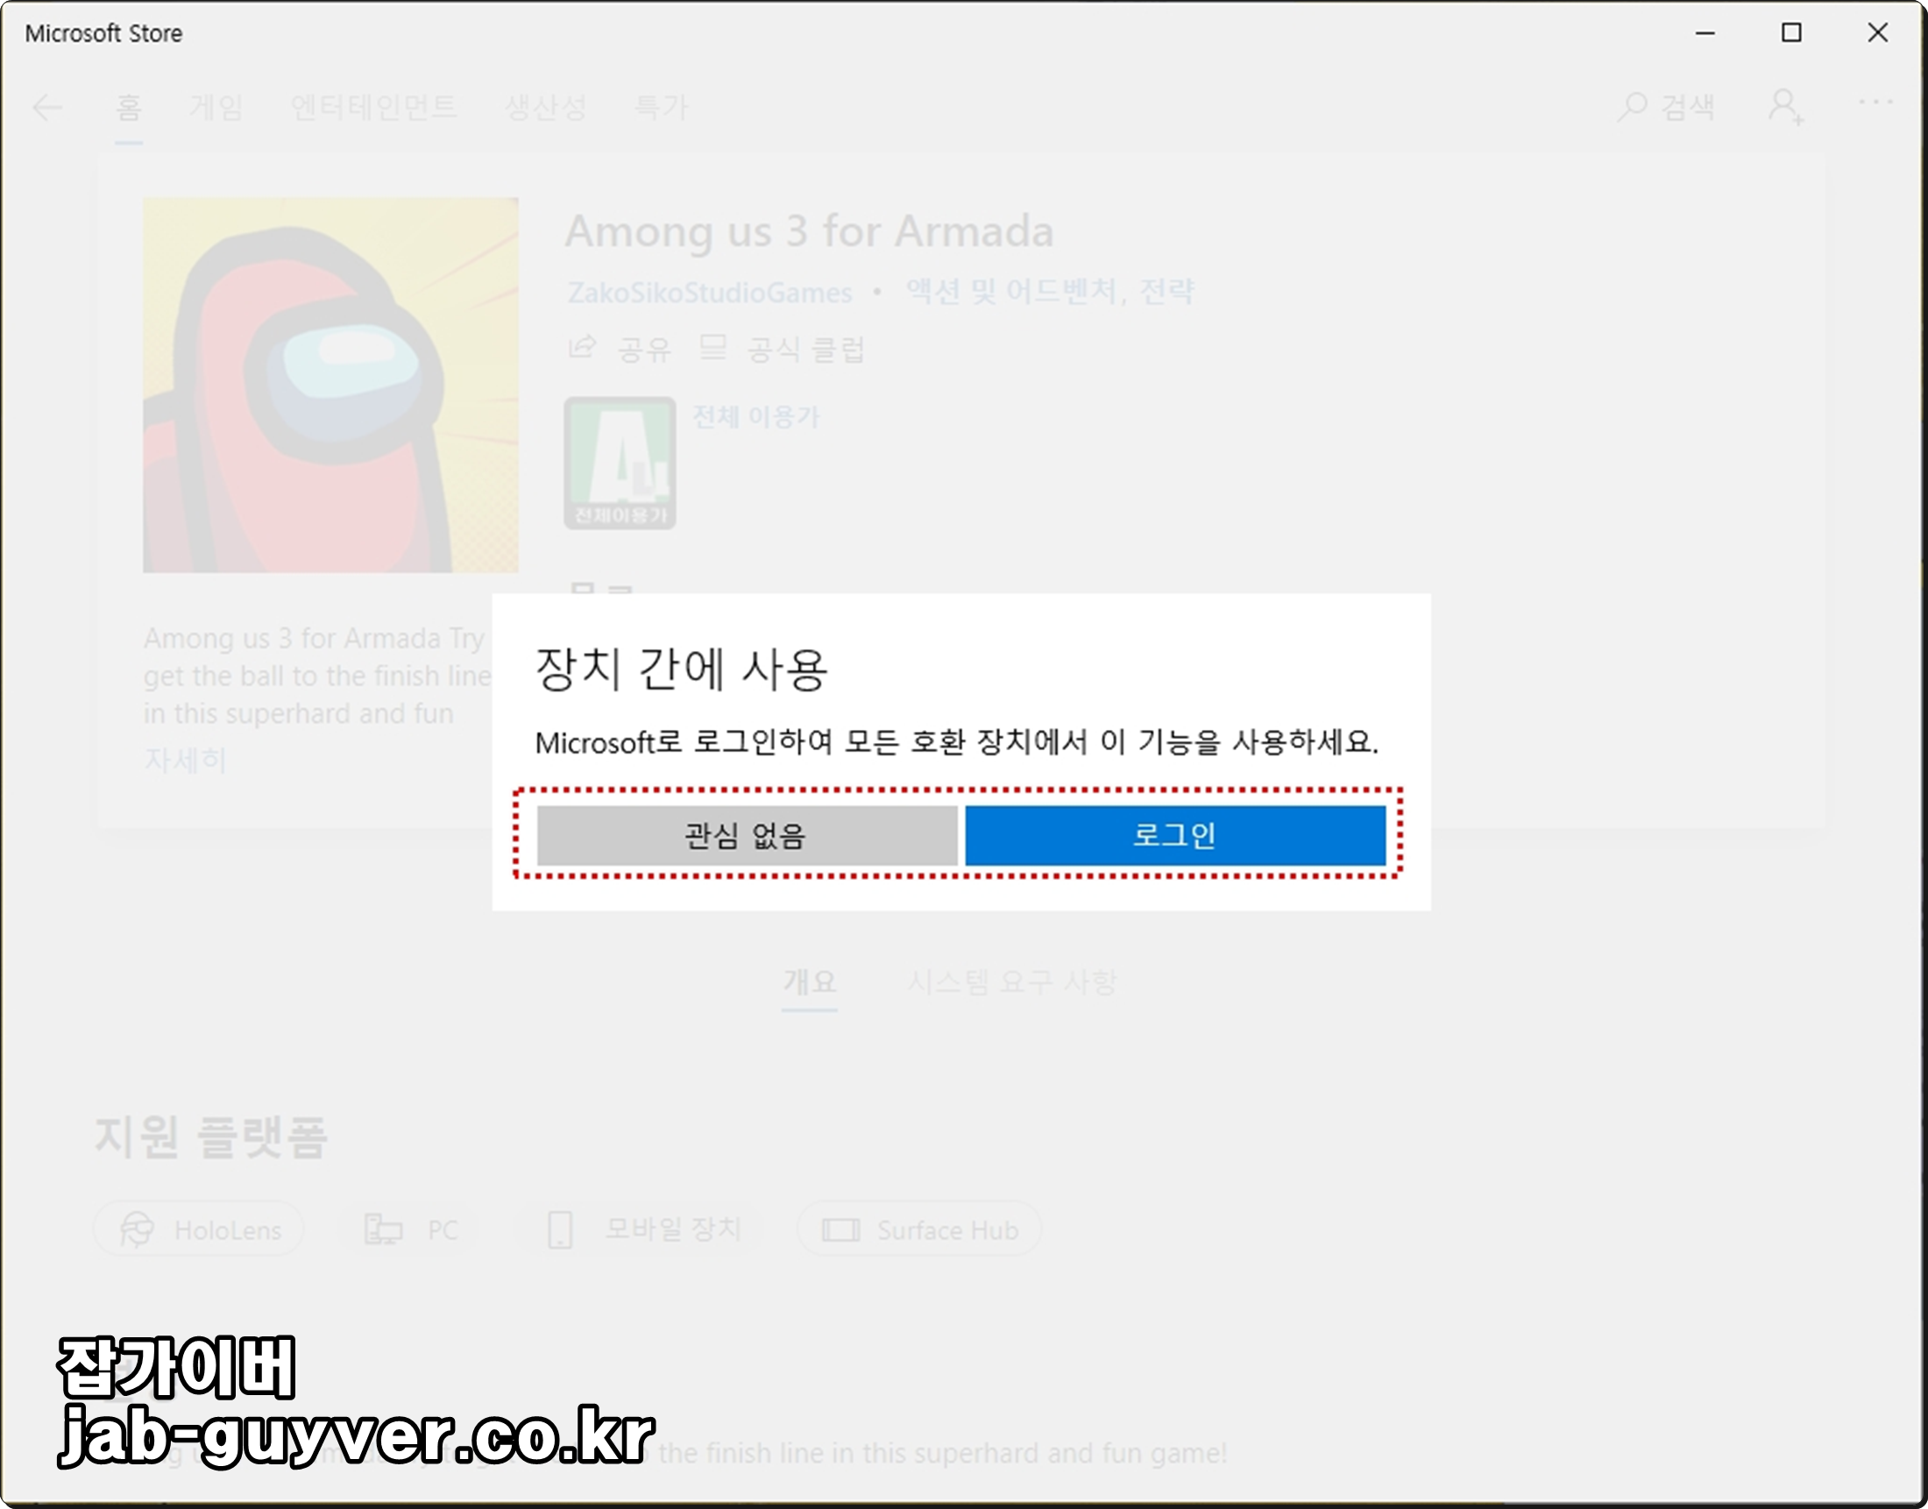Click the 공식 클럽 official club icon

point(713,347)
